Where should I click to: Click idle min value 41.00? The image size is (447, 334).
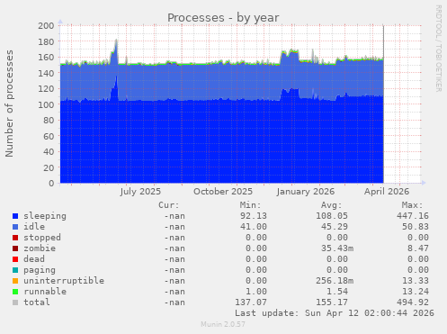pos(254,227)
